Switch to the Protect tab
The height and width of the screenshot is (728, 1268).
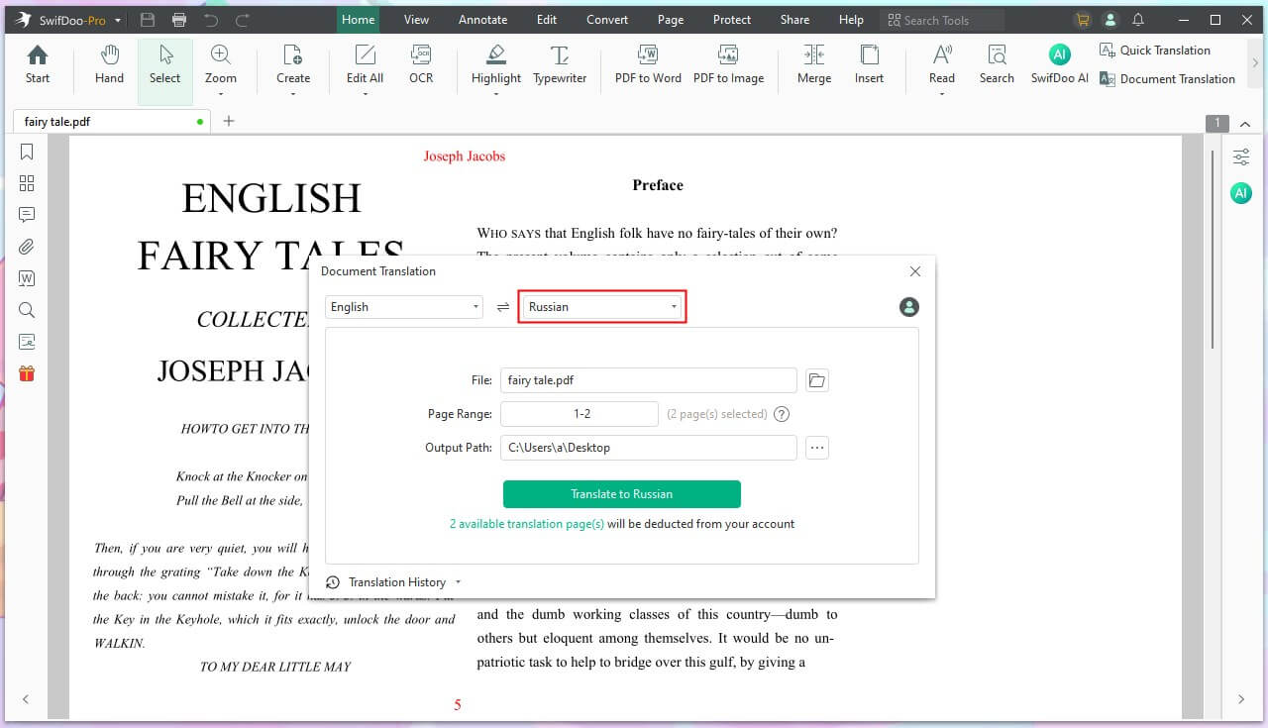click(732, 20)
